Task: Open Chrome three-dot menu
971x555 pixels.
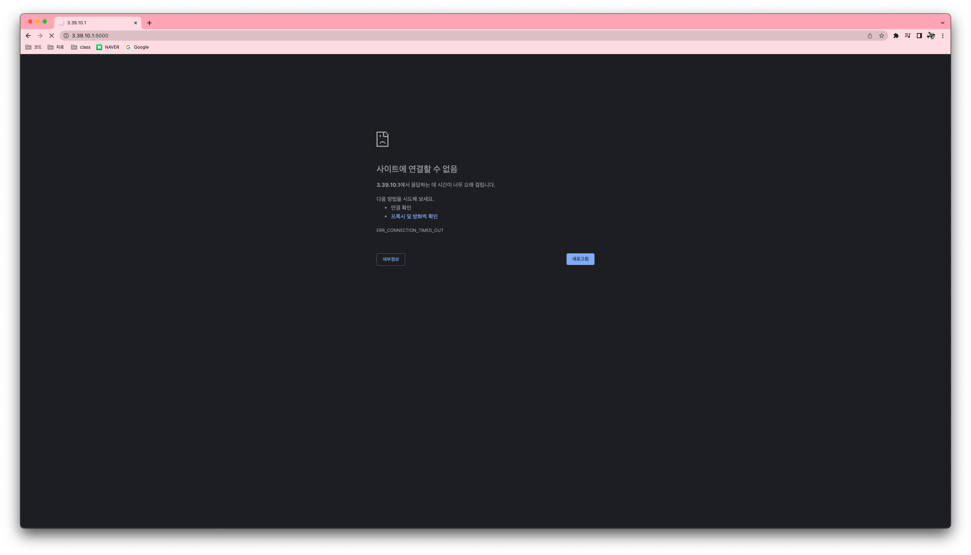Action: coord(943,36)
